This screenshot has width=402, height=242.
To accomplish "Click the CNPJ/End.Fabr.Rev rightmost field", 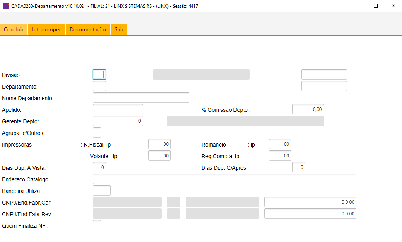I will 310,213.
